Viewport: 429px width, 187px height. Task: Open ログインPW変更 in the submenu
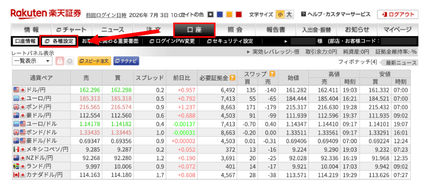click(172, 41)
